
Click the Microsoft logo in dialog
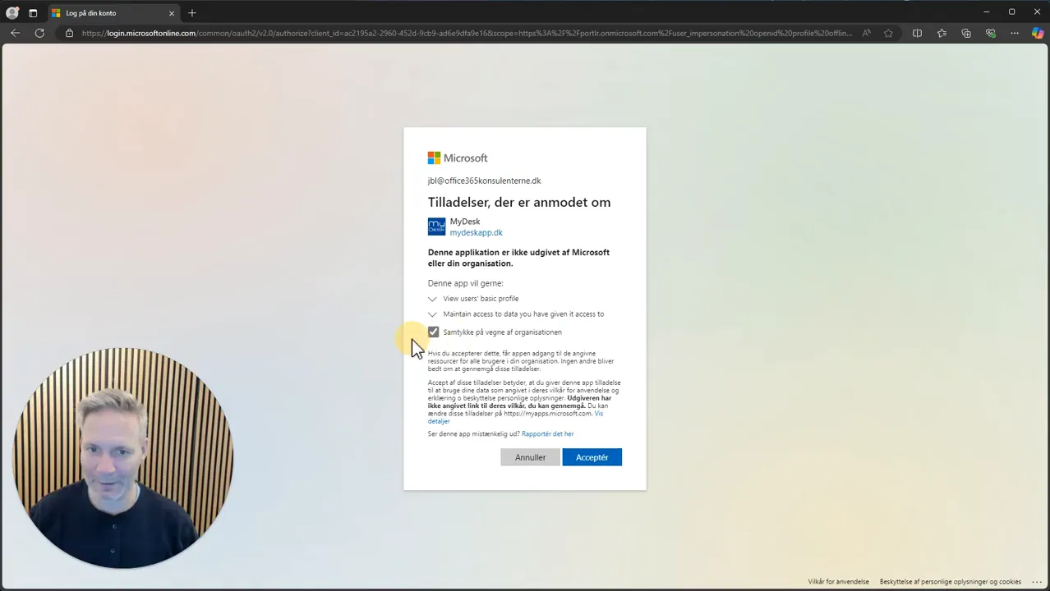(x=458, y=158)
